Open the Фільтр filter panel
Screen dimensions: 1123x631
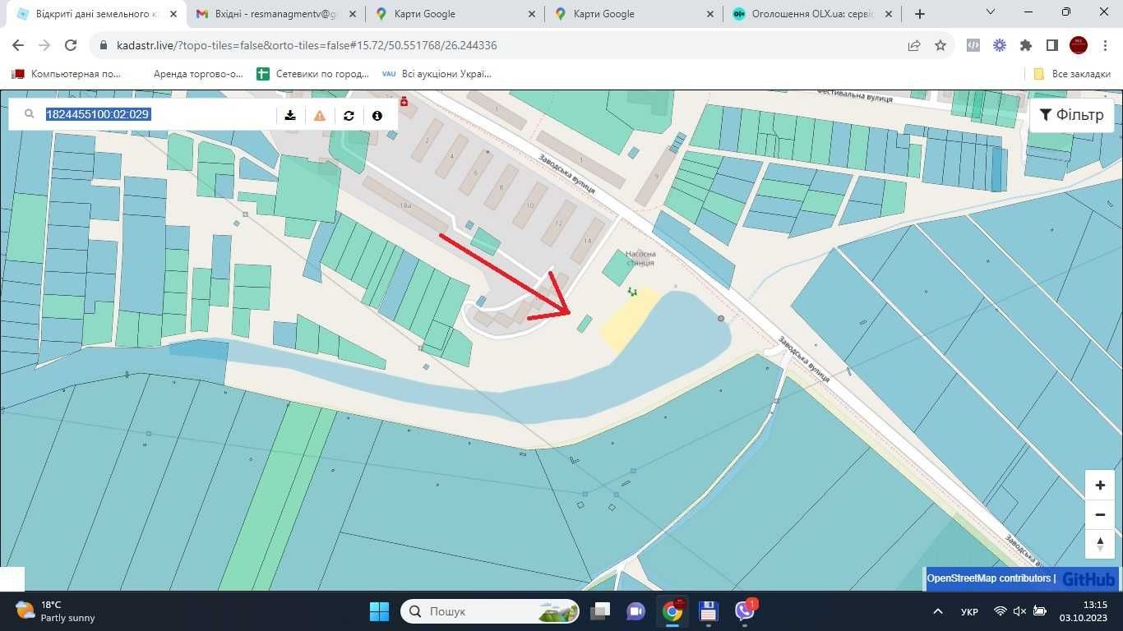pyautogui.click(x=1072, y=115)
